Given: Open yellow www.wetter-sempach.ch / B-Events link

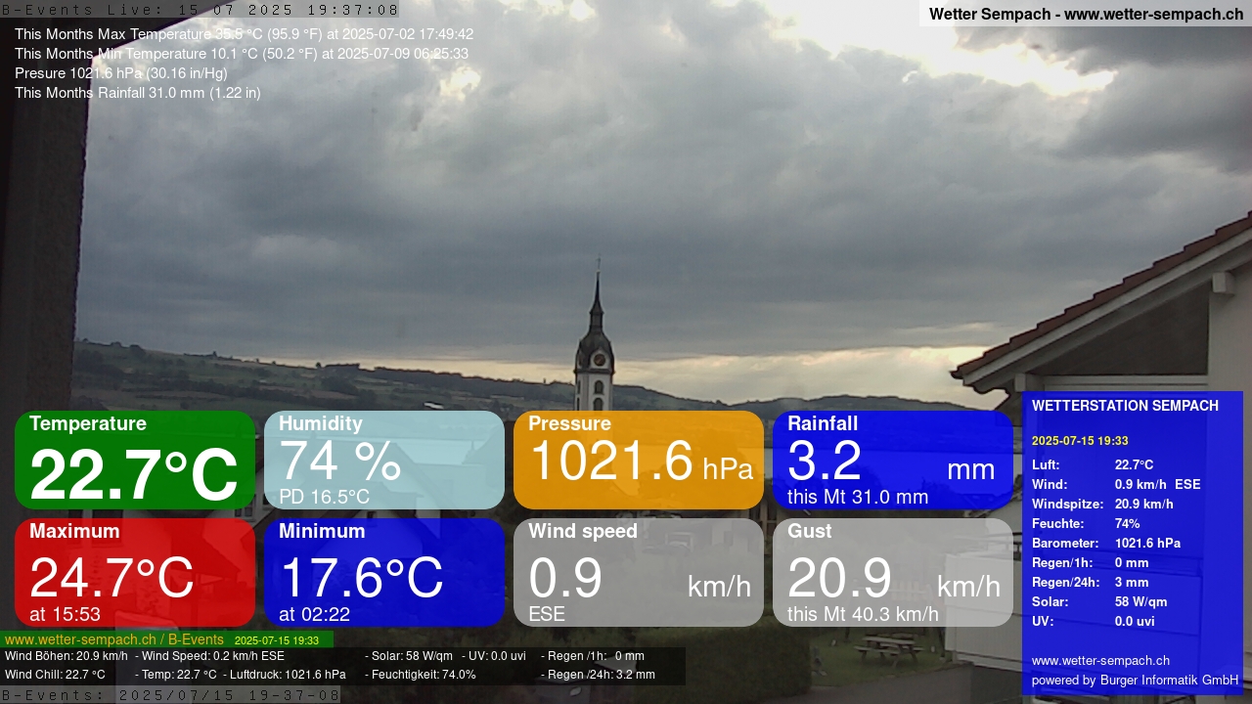Looking at the screenshot, I should click(114, 640).
